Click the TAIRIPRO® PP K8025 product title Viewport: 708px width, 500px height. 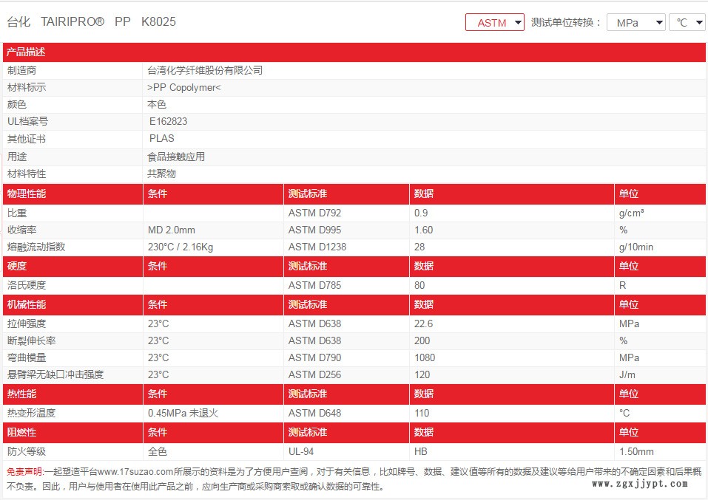pos(91,22)
